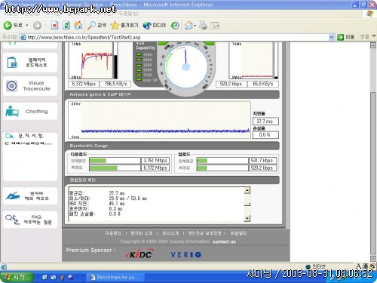
Task: Click the "0.0 %" loss rate value
Action: click(265, 135)
